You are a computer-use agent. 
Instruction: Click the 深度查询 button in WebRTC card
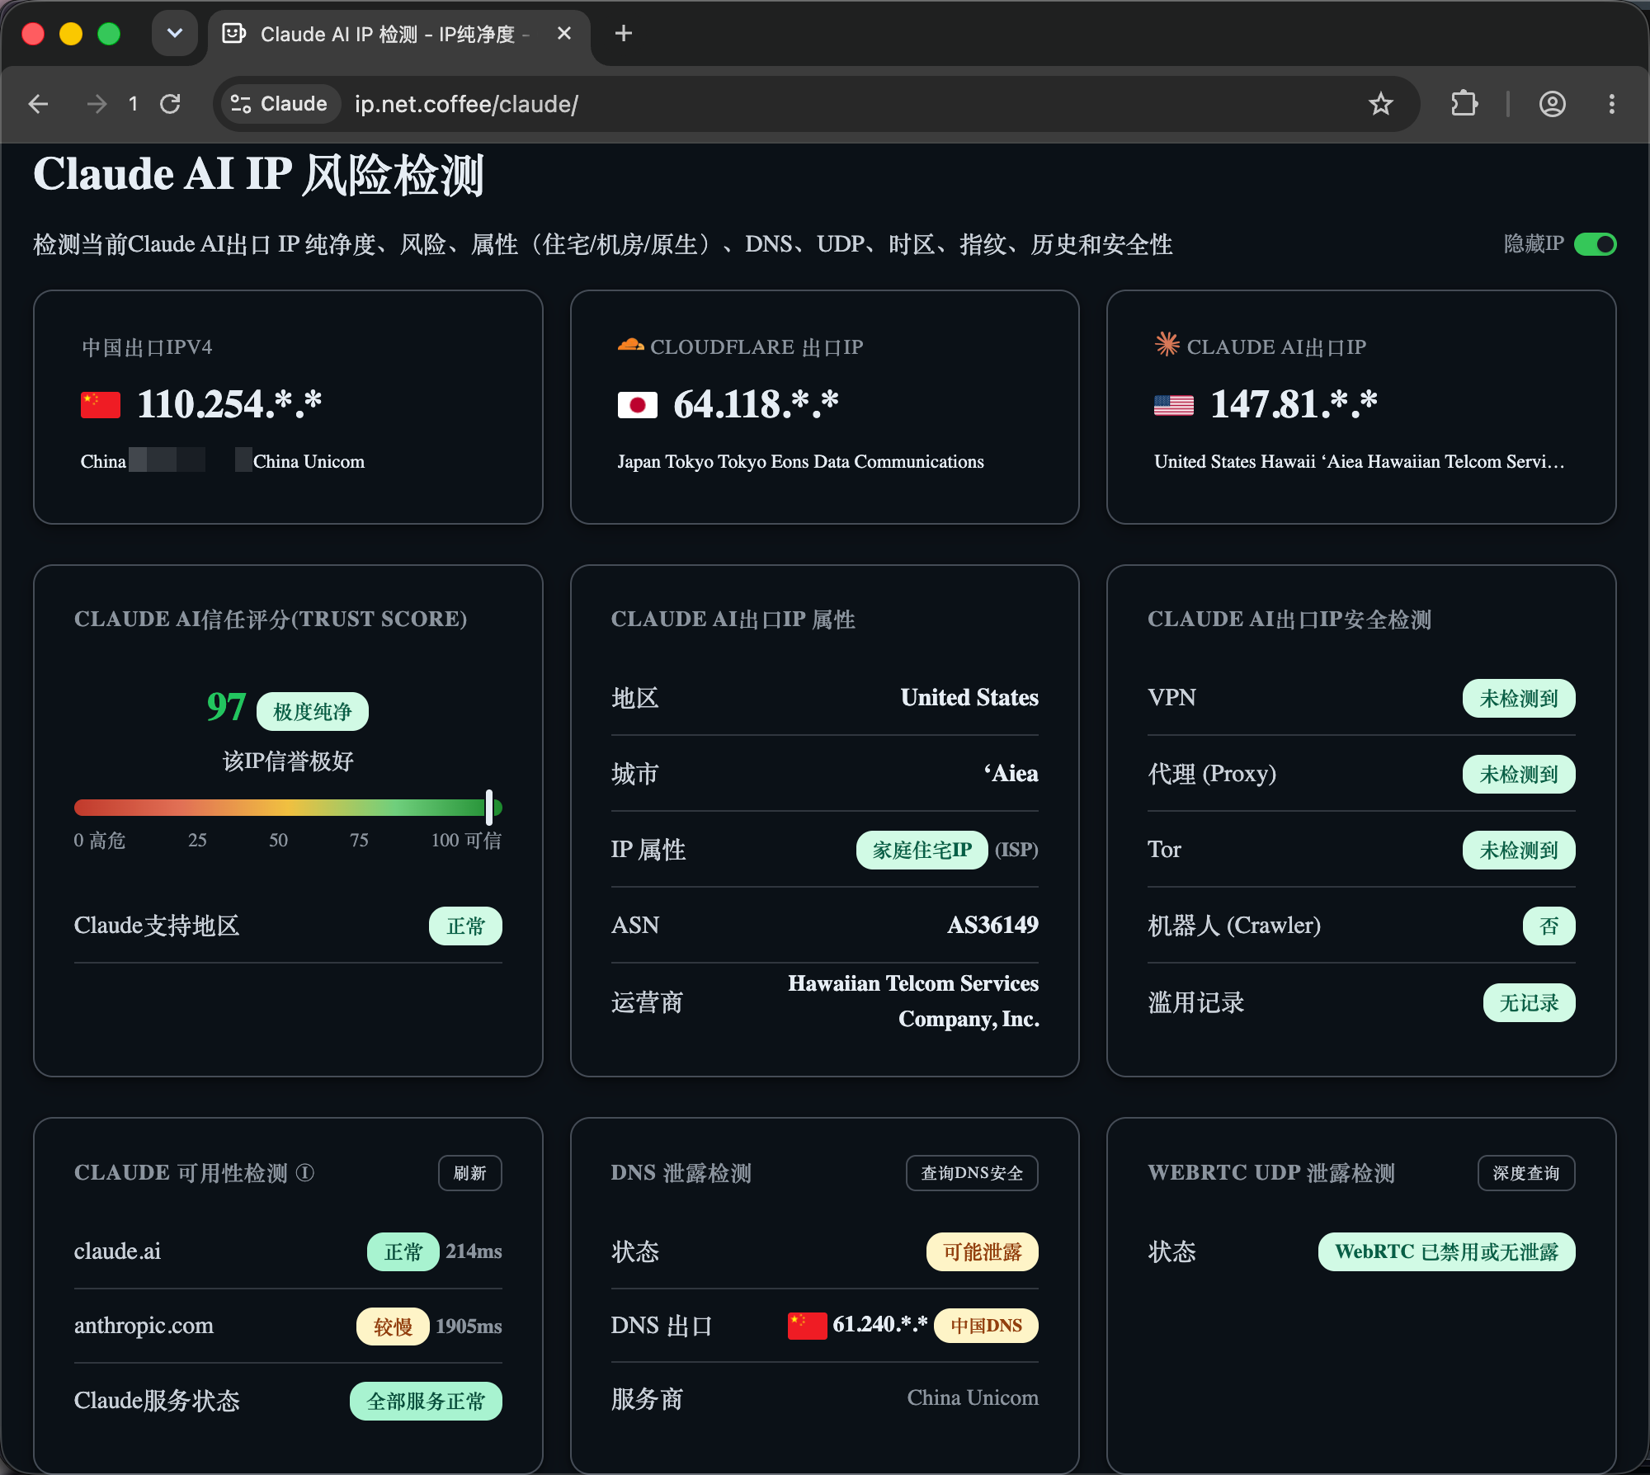1526,1173
